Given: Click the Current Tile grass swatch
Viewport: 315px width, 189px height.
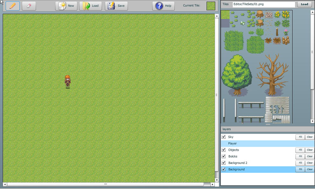Looking at the screenshot, I should pyautogui.click(x=211, y=6).
